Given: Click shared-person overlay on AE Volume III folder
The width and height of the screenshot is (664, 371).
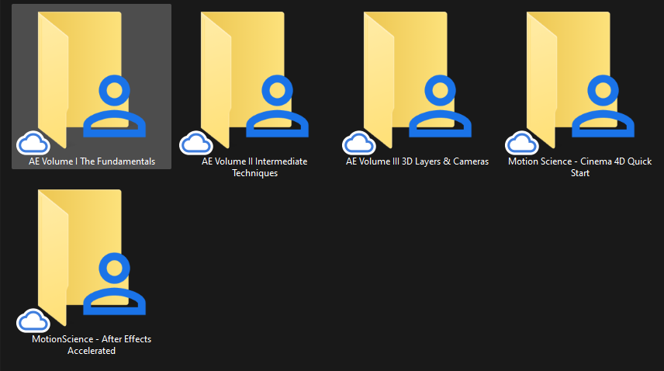Looking at the screenshot, I should click(x=441, y=106).
